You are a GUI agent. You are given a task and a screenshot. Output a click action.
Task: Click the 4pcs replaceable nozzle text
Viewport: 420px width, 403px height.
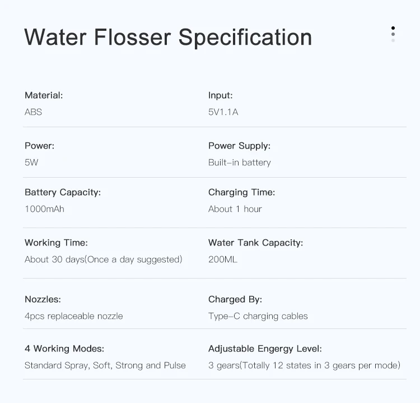coord(73,316)
